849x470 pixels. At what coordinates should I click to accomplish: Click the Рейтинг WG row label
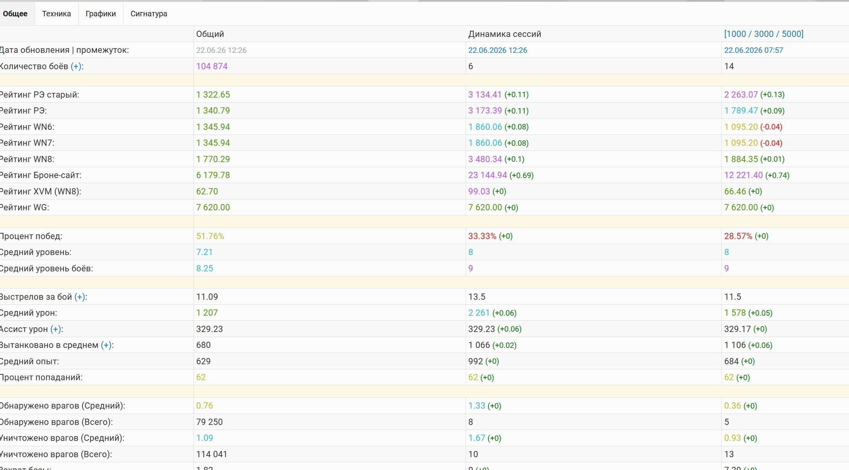click(24, 208)
